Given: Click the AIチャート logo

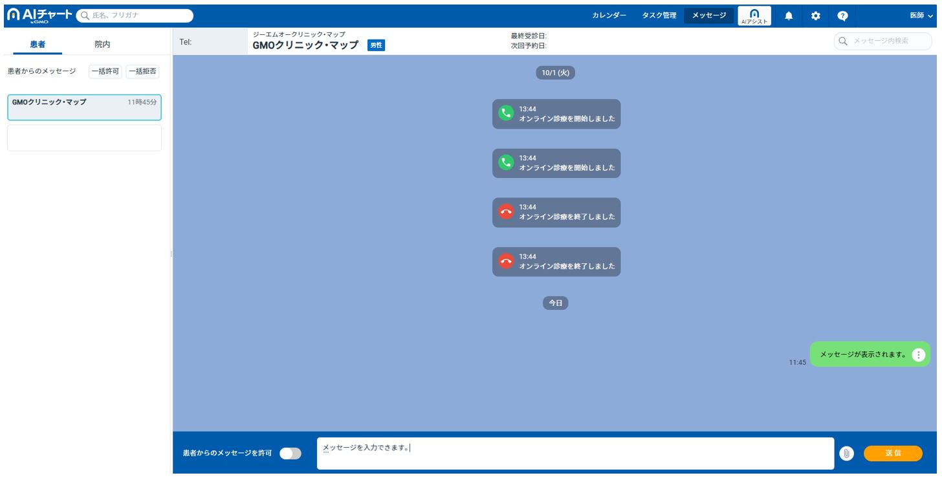Looking at the screenshot, I should point(39,15).
